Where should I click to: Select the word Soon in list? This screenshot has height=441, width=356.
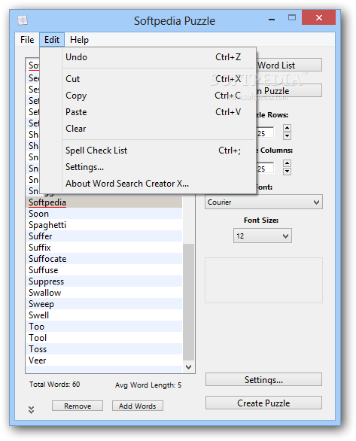[x=104, y=214]
